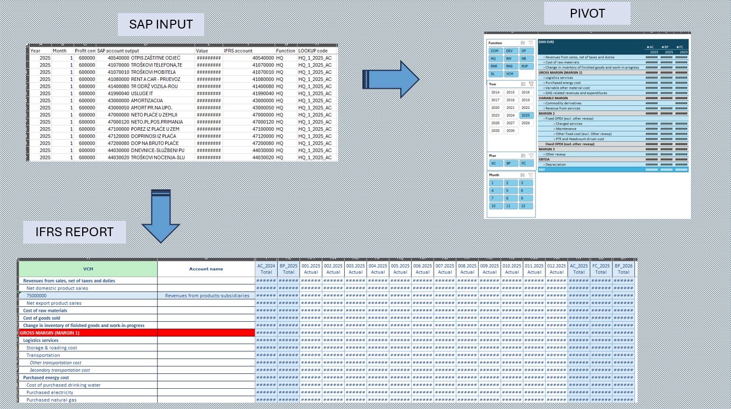Expand Revenues from sales pivot row
The width and height of the screenshot is (731, 409).
[x=544, y=57]
